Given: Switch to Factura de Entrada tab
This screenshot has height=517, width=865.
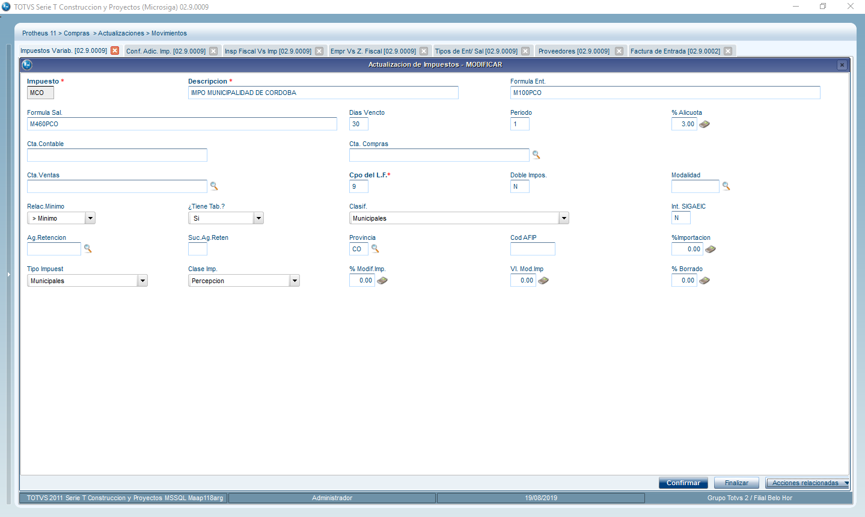Looking at the screenshot, I should pyautogui.click(x=675, y=51).
